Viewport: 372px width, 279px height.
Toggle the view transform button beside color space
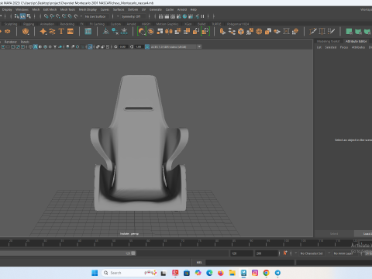pos(147,46)
